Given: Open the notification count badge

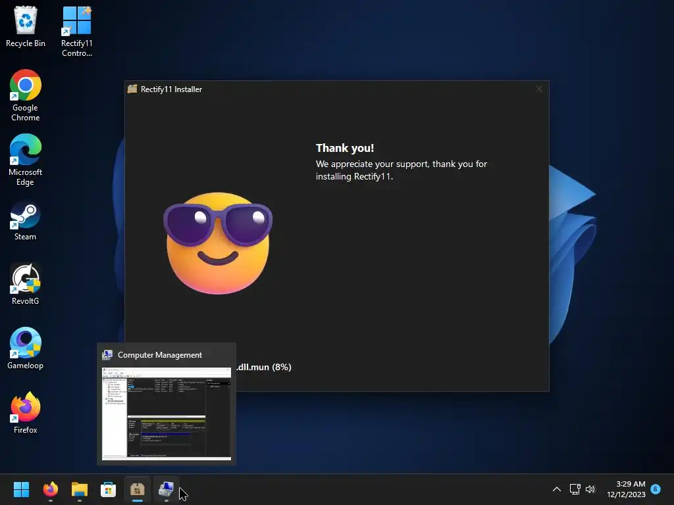Looking at the screenshot, I should click(x=656, y=489).
